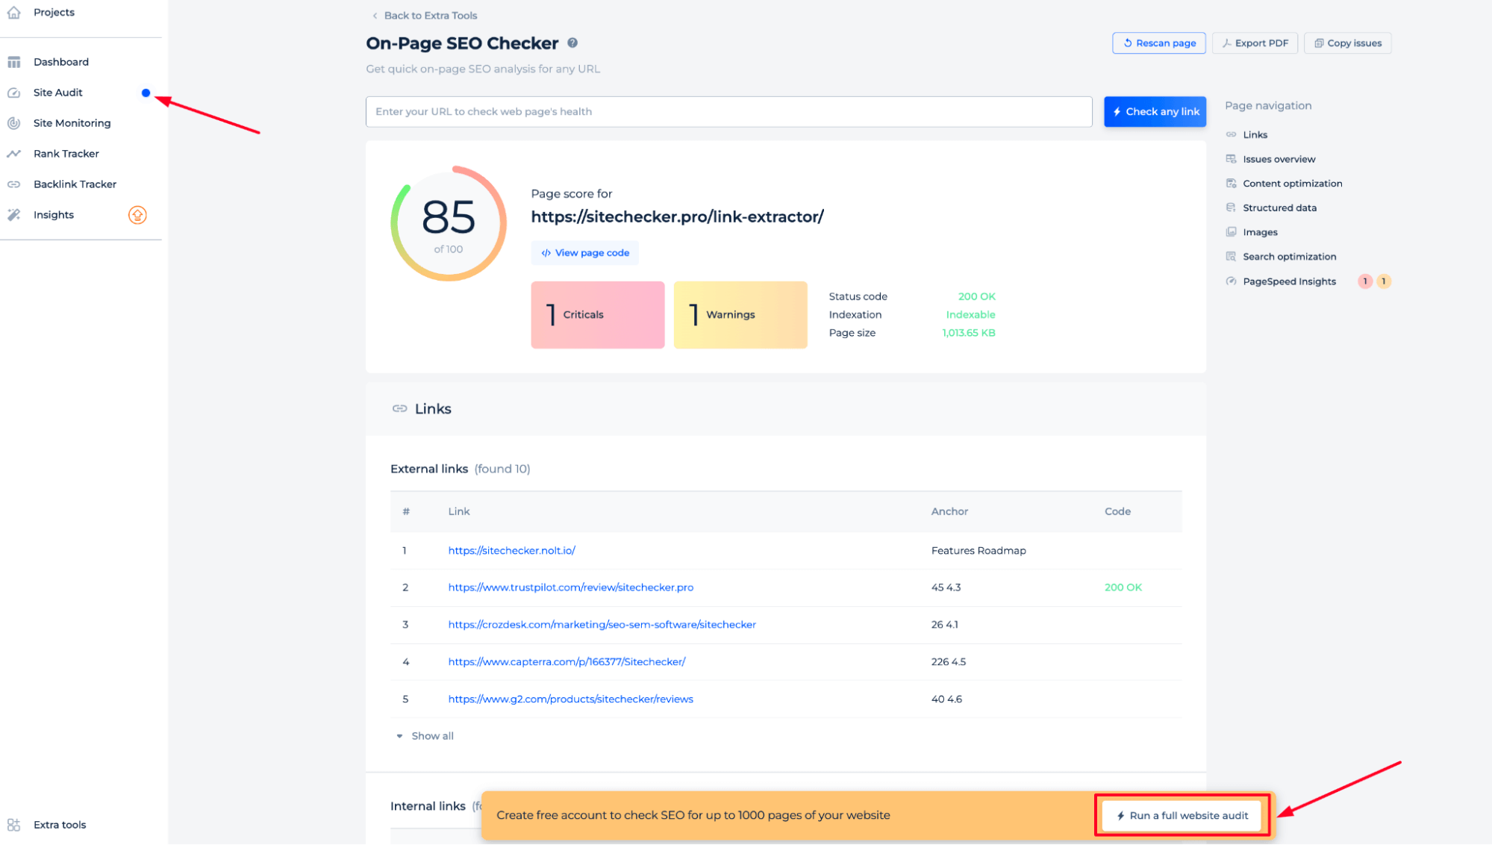
Task: Click the Rank Tracker chart icon
Action: tap(13, 154)
